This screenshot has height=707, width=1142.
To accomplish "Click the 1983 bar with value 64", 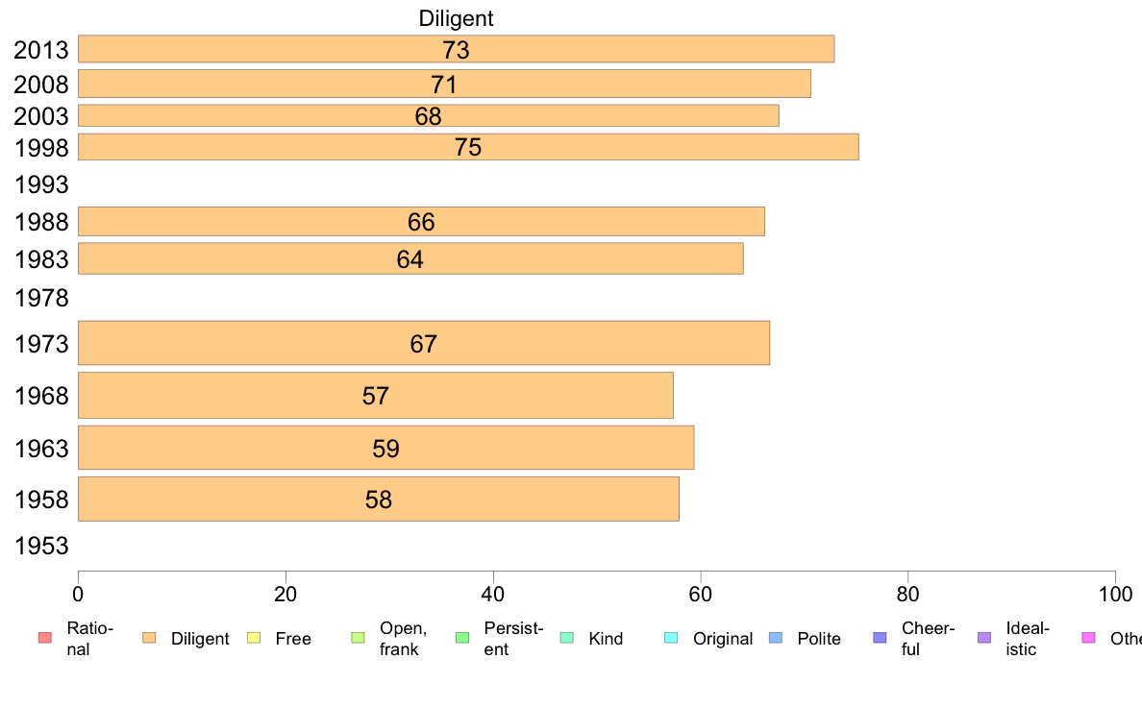I will [410, 258].
